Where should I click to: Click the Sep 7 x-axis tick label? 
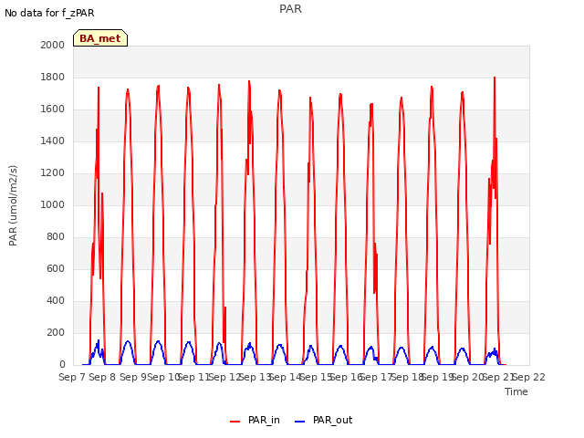(x=73, y=377)
